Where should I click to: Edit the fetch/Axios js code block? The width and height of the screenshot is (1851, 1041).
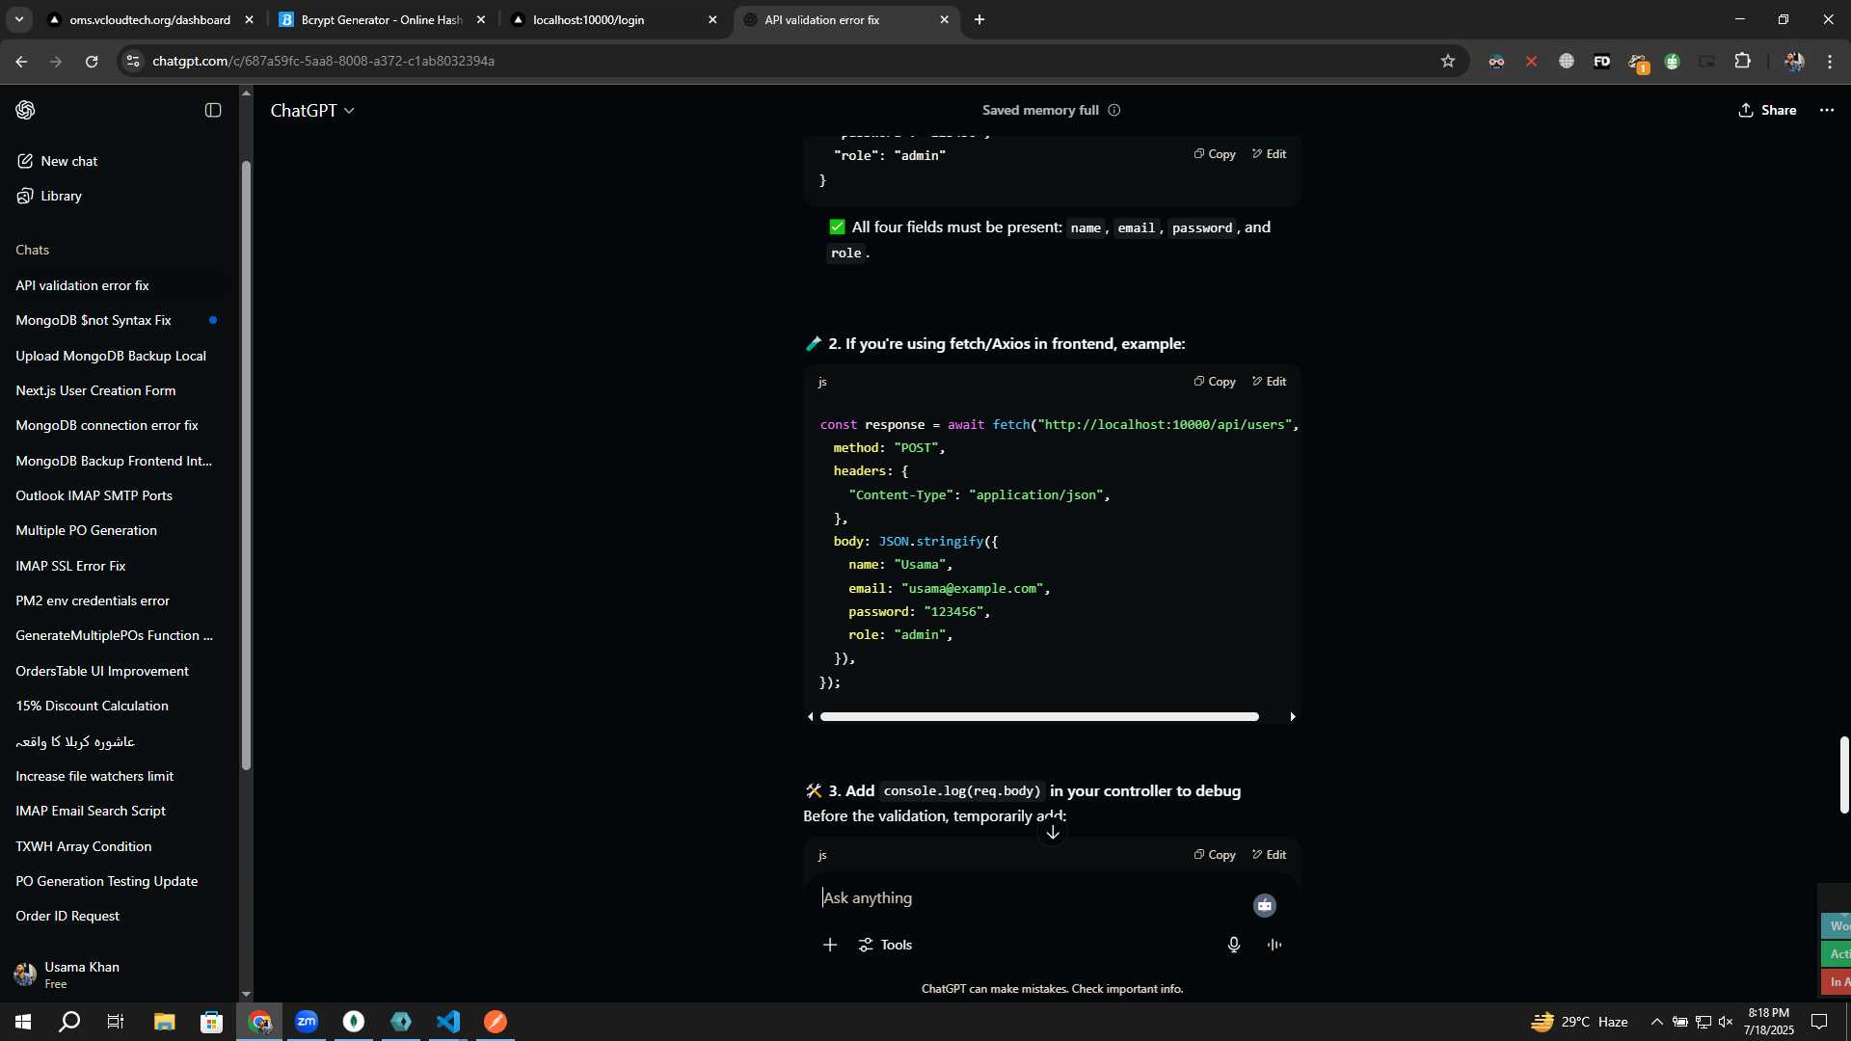point(1269,382)
